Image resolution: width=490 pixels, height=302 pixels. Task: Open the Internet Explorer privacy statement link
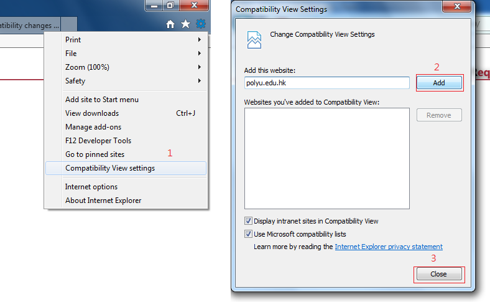[x=389, y=247]
